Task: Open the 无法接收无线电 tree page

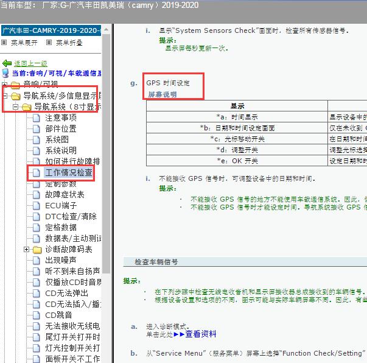Action: pyautogui.click(x=72, y=326)
